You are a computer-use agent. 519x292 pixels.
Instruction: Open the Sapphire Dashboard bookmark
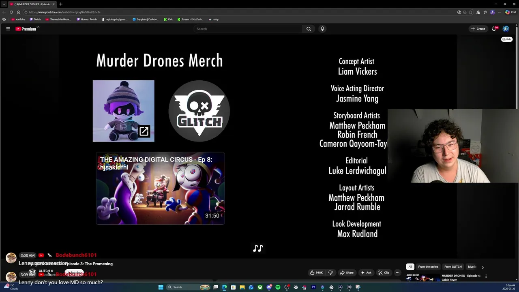pyautogui.click(x=146, y=19)
